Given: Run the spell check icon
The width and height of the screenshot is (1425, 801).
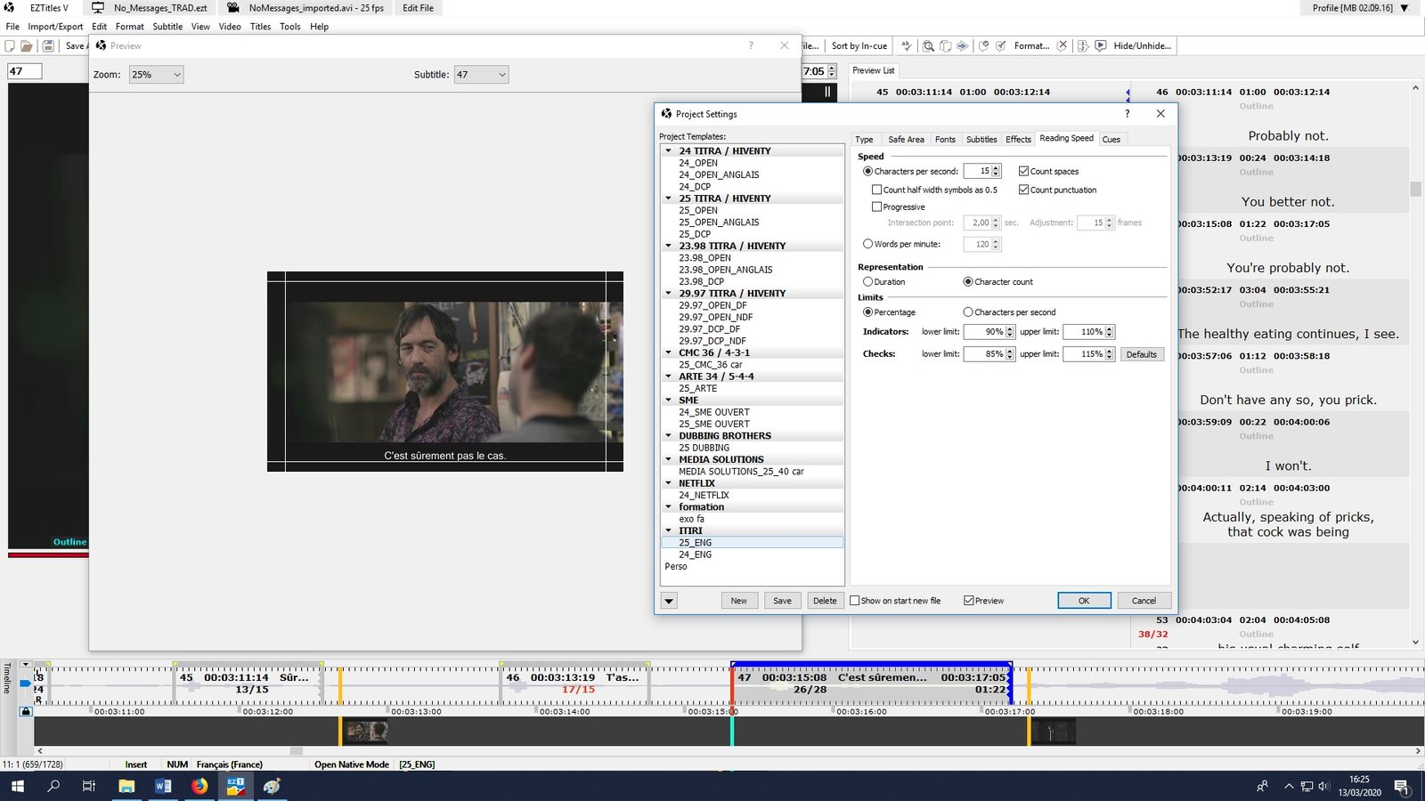Looking at the screenshot, I should 907,45.
